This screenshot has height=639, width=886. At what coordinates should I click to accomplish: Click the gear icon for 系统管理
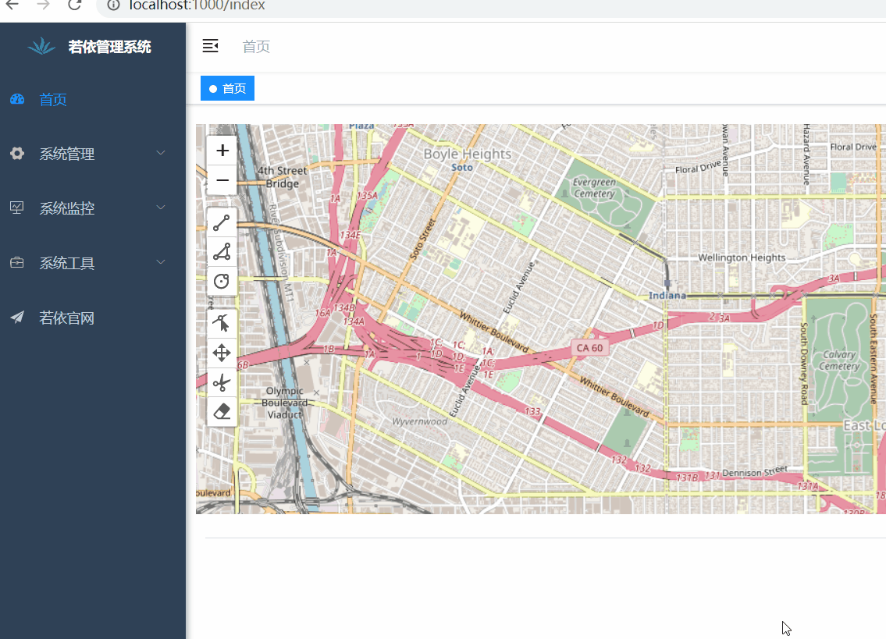pyautogui.click(x=17, y=153)
